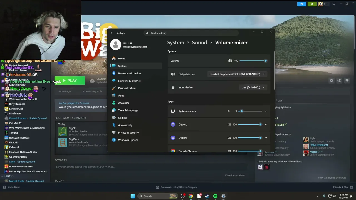Open TSM Erobb221 friend profile
This screenshot has width=356, height=200.
coord(319,145)
